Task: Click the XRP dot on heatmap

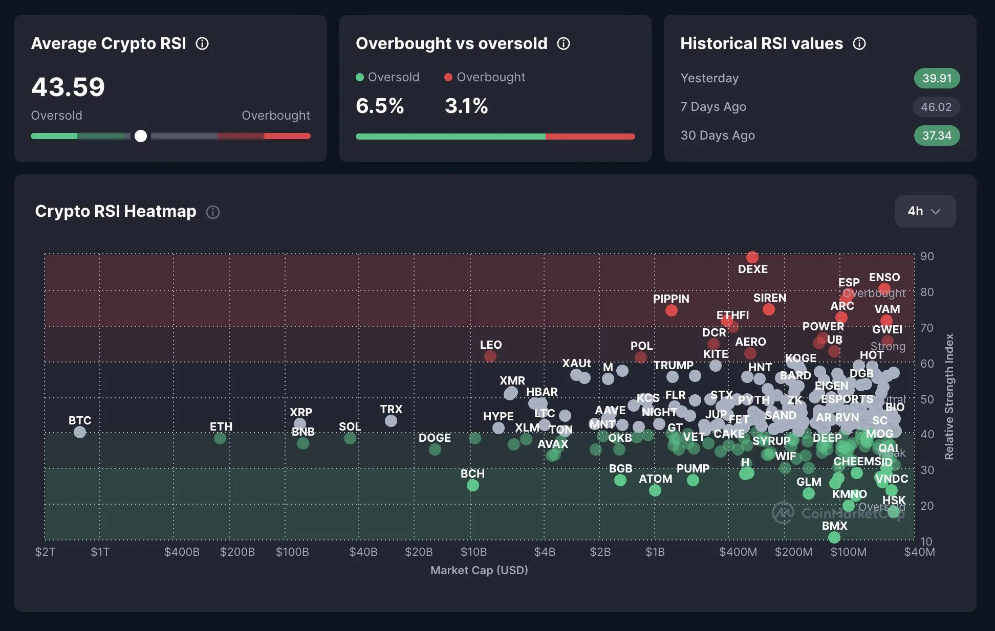Action: [x=300, y=424]
